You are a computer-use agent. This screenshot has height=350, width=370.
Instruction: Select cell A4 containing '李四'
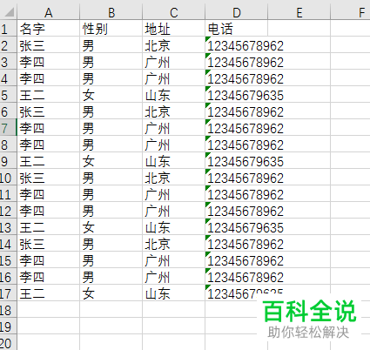pyautogui.click(x=48, y=78)
